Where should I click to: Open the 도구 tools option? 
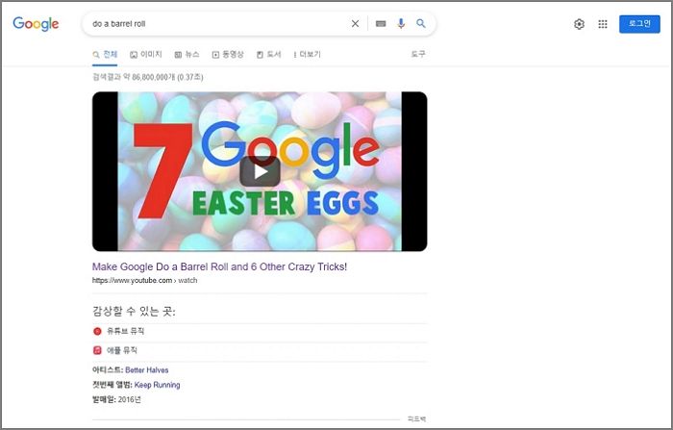[x=418, y=54]
